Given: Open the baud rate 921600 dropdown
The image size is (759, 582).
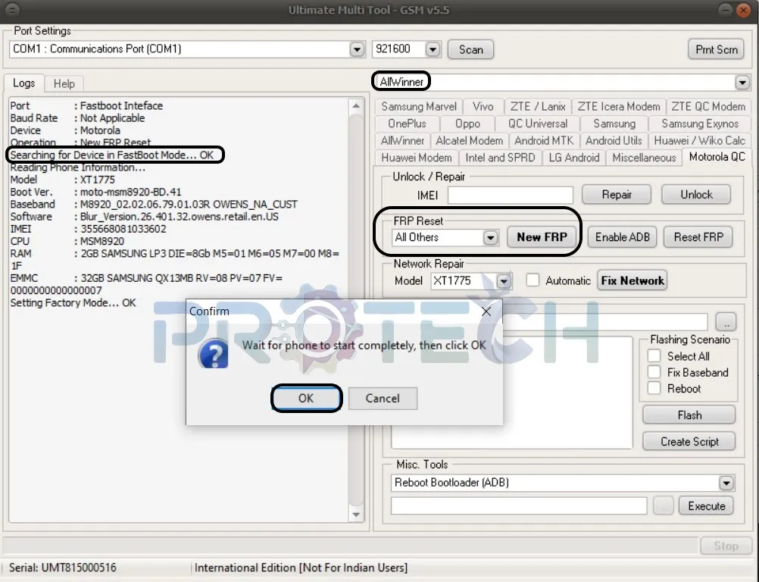Looking at the screenshot, I should click(433, 49).
